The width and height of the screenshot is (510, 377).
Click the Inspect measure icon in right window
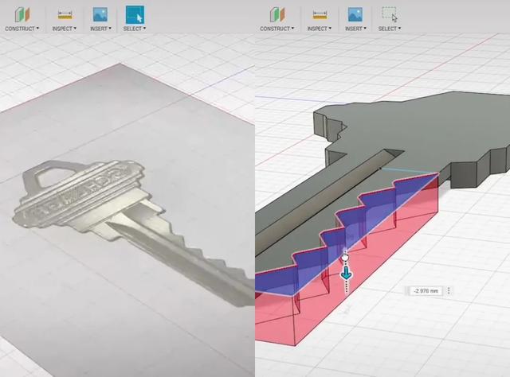320,15
